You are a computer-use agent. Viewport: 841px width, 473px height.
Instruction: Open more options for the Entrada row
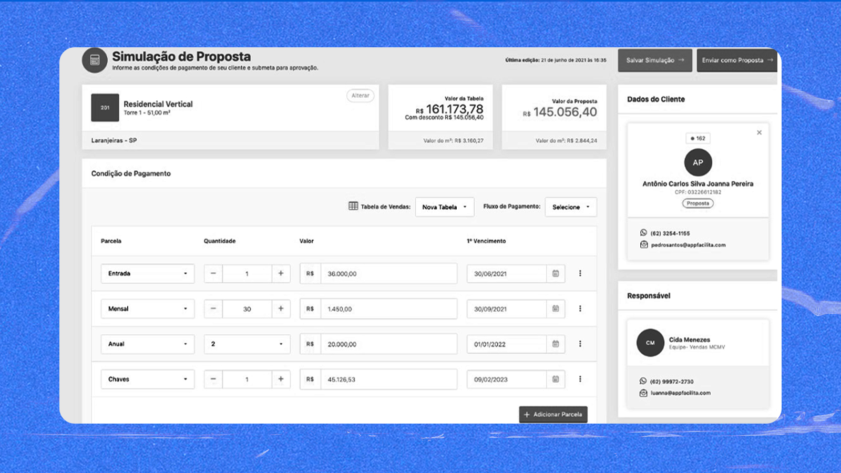coord(580,273)
